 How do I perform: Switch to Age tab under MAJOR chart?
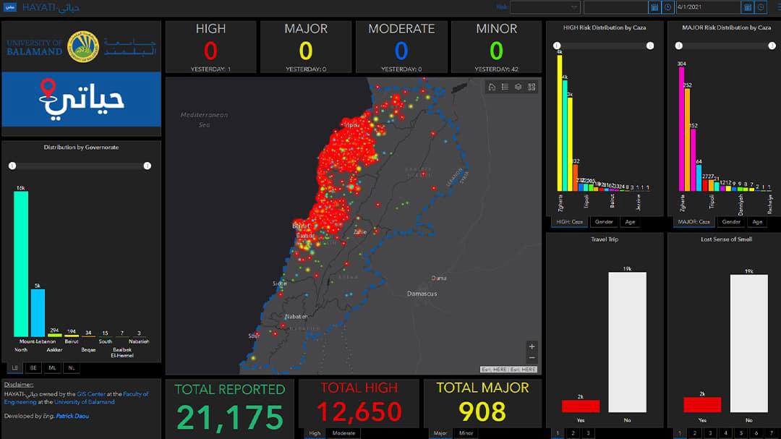[x=757, y=222]
